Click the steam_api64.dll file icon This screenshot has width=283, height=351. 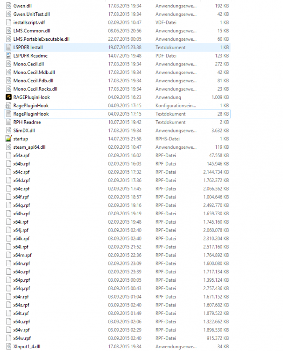(x=8, y=147)
